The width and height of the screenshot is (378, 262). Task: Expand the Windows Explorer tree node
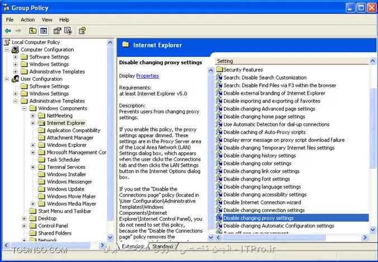click(33, 145)
